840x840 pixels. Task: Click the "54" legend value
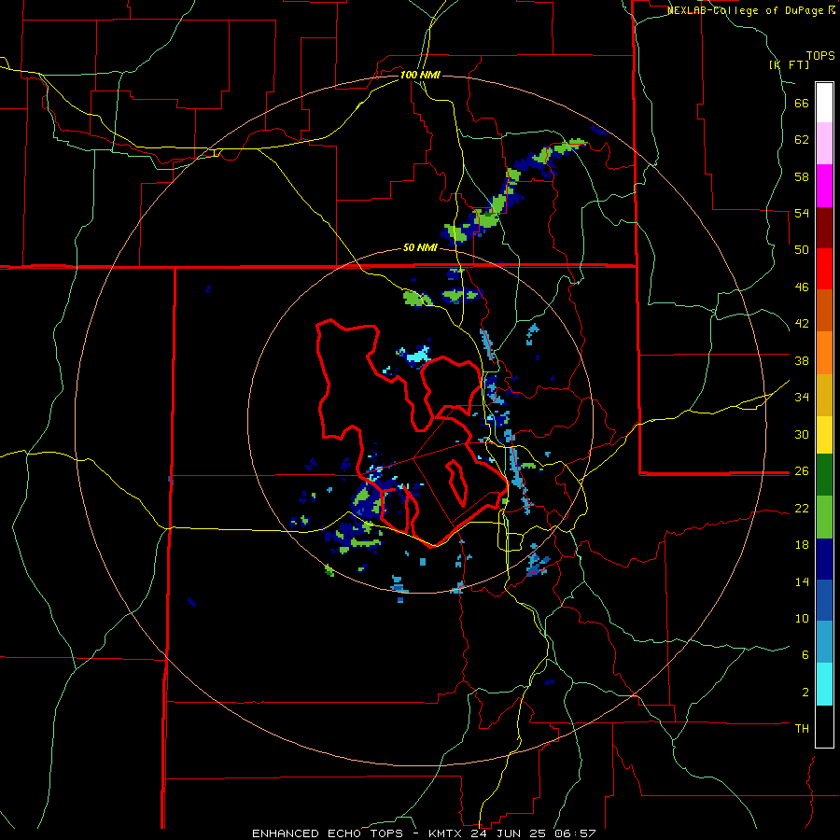point(802,213)
